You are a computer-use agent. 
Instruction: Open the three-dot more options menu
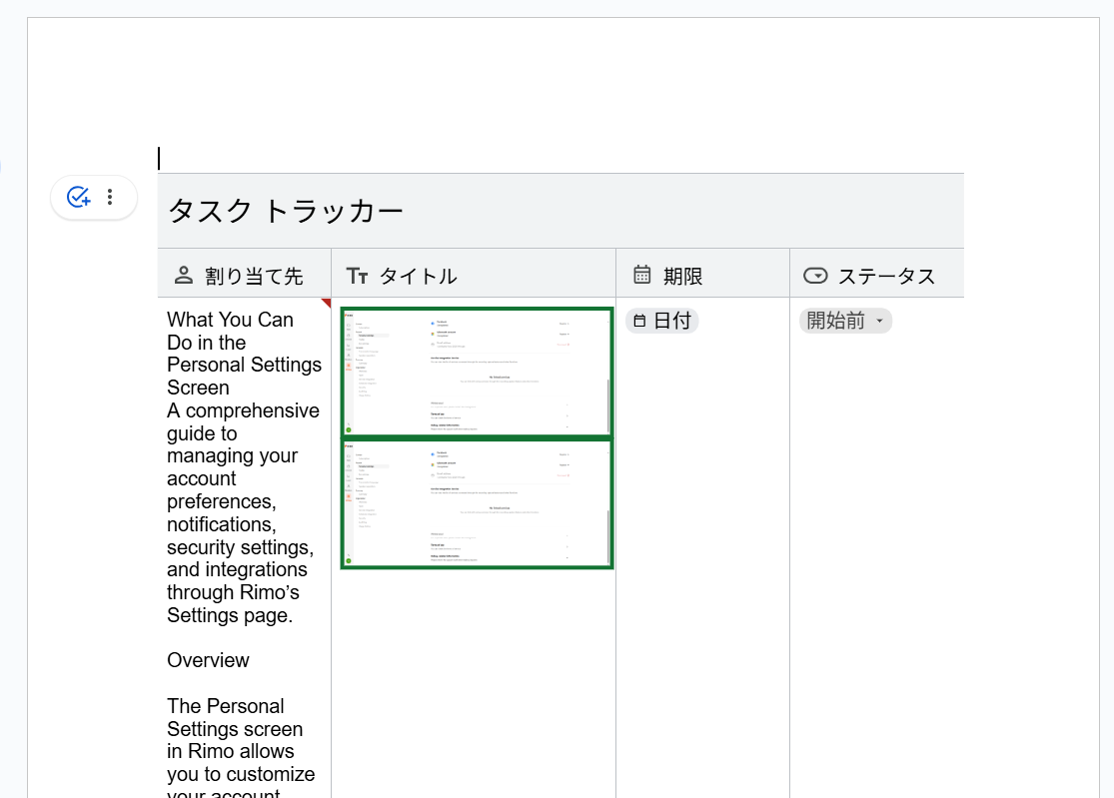111,197
